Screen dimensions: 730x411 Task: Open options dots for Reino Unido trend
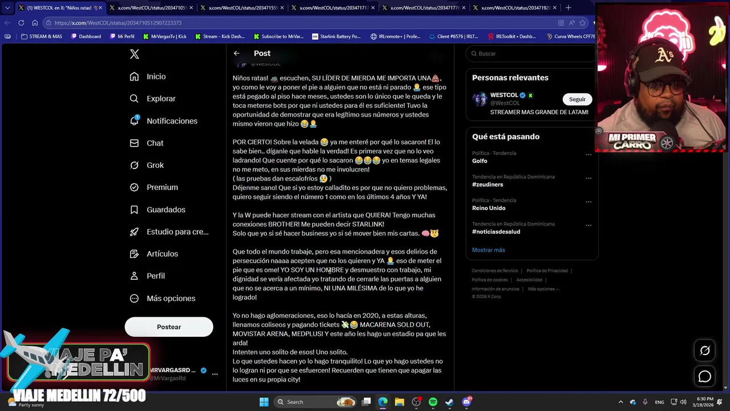click(589, 202)
